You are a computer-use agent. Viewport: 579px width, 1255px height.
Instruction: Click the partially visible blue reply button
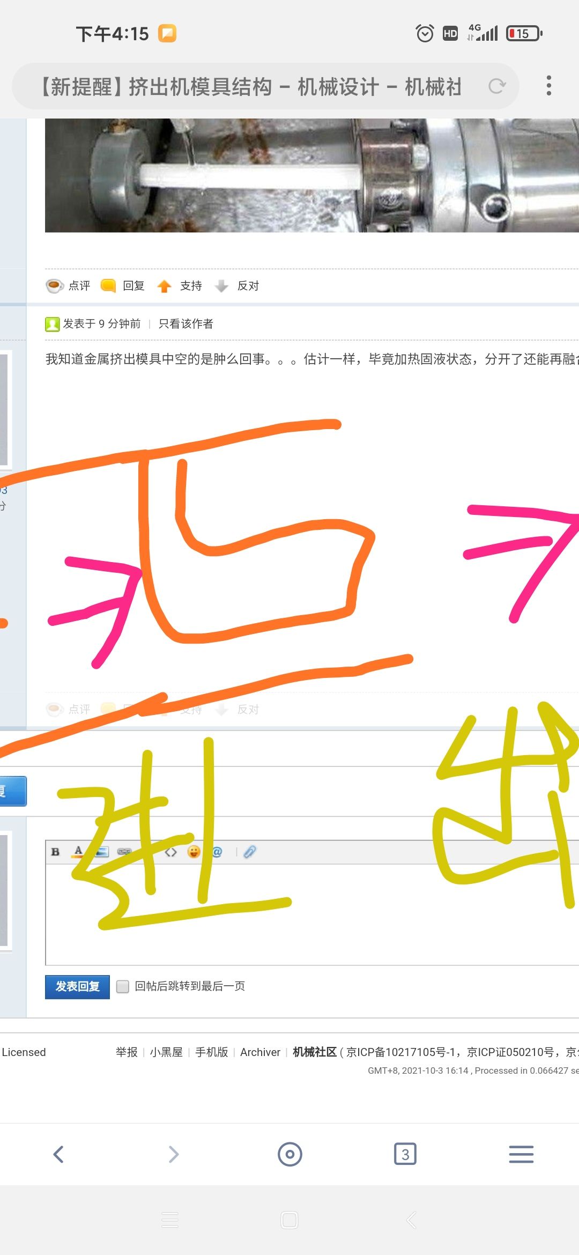click(x=13, y=791)
